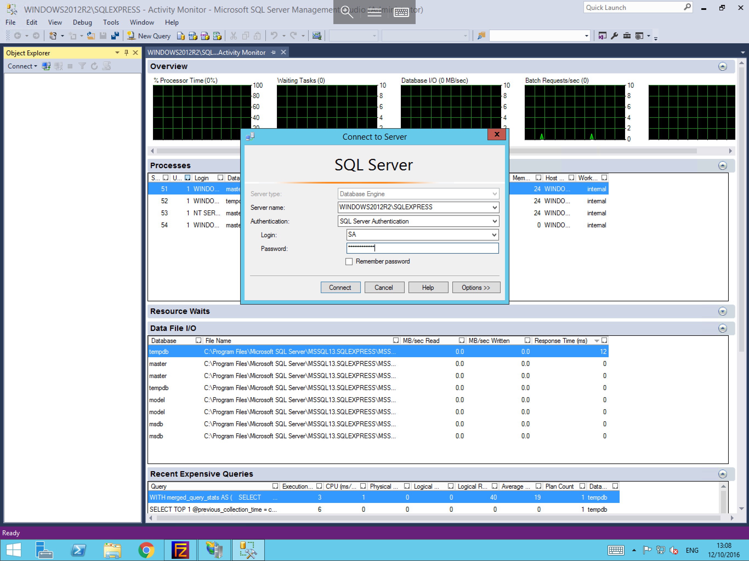Viewport: 749px width, 561px height.
Task: Open the Authentication dropdown
Action: pyautogui.click(x=495, y=221)
